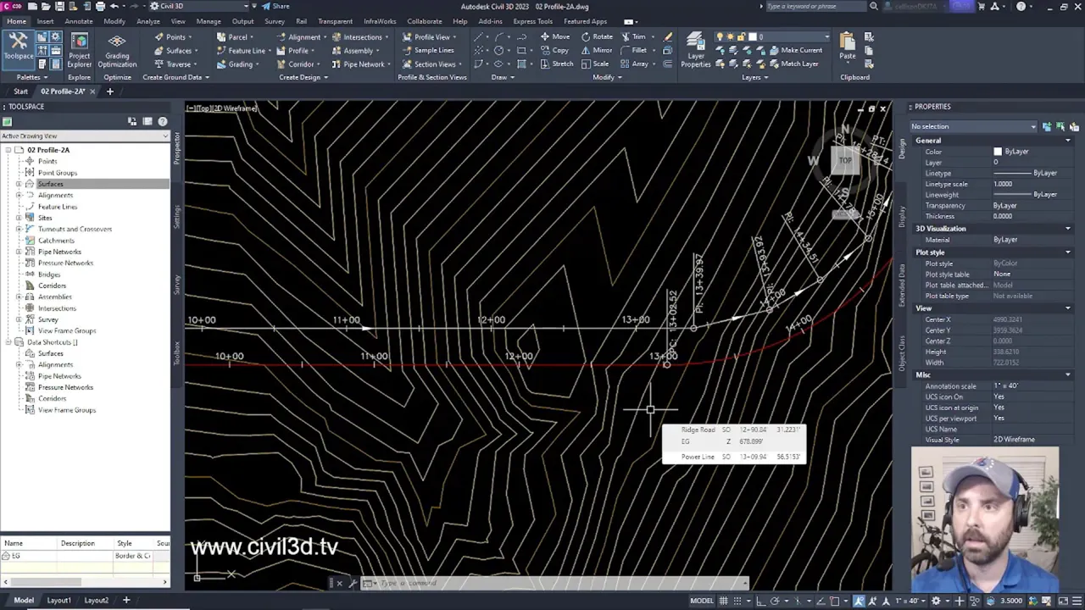Screen dimensions: 1085x610
Task: Select the Scale tool
Action: [595, 64]
